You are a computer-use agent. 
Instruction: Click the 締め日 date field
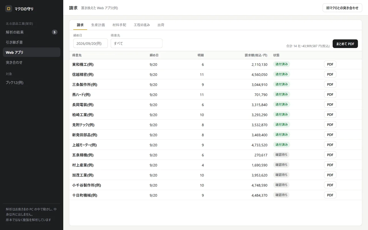pyautogui.click(x=91, y=43)
